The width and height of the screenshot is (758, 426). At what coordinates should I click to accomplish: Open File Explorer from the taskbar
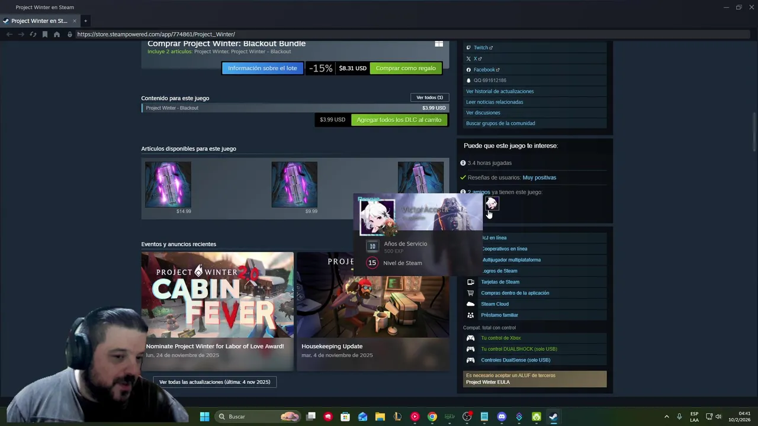point(380,417)
